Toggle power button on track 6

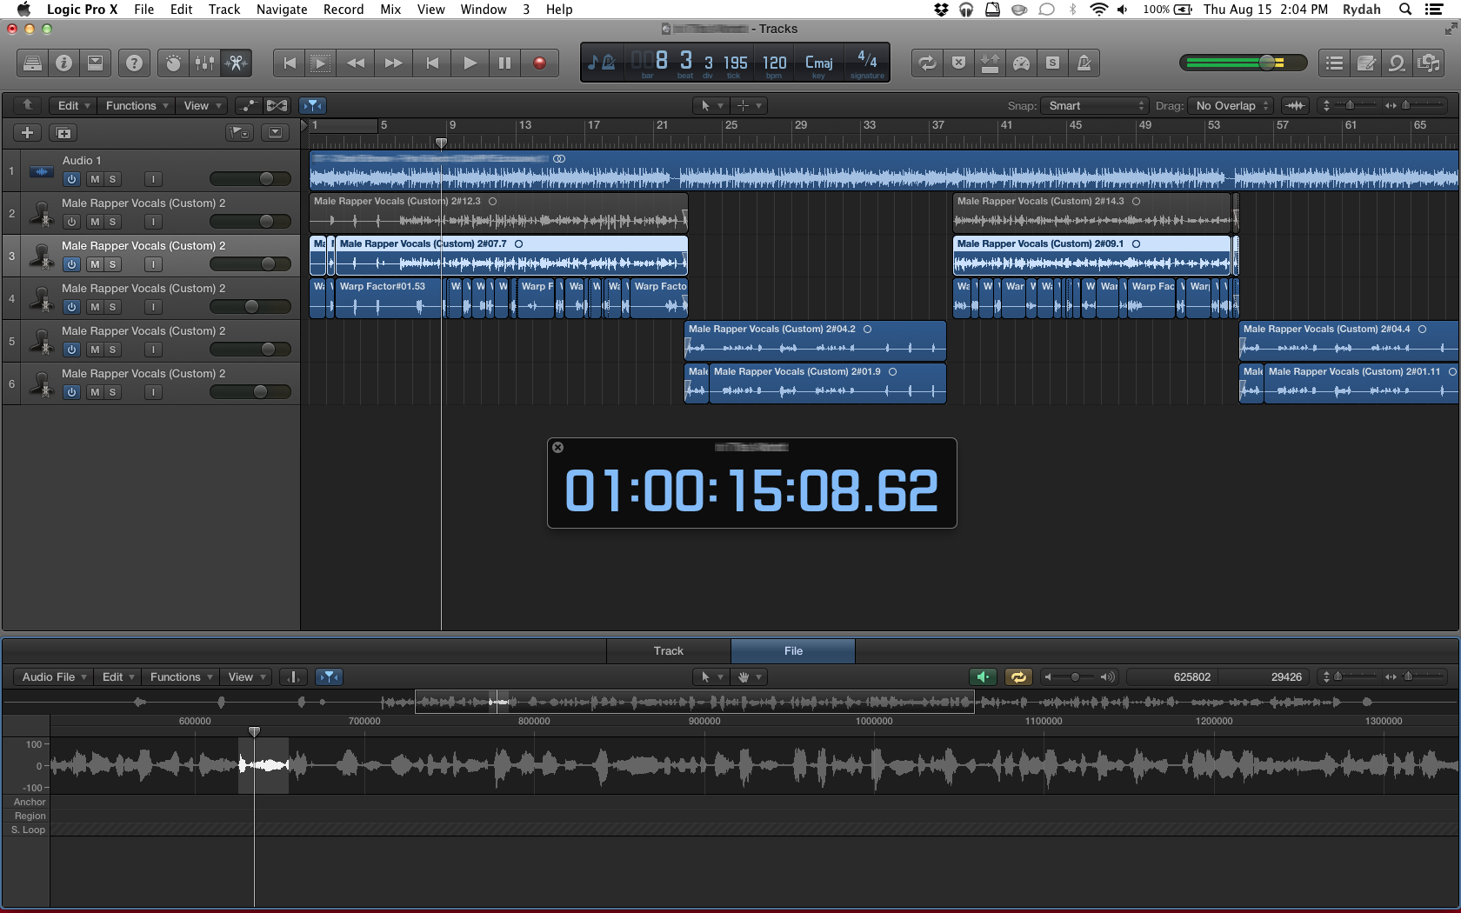[71, 392]
